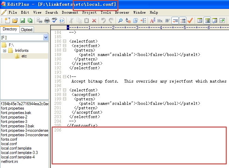Select local.conf.template-4 file
The image size is (229, 168).
coord(18,157)
